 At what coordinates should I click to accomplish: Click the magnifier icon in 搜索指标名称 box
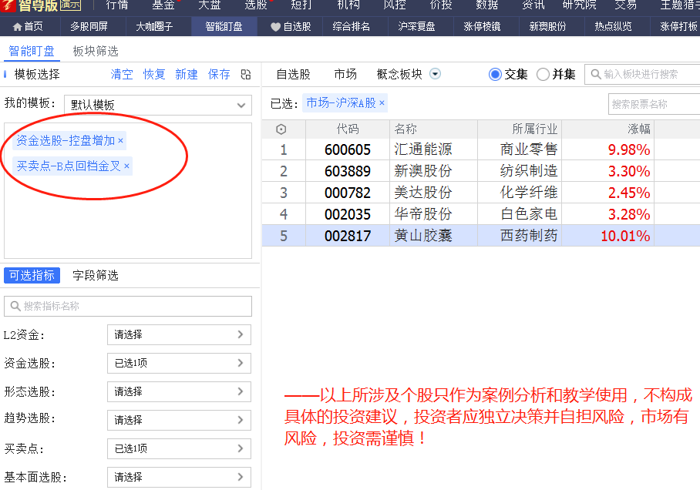15,306
